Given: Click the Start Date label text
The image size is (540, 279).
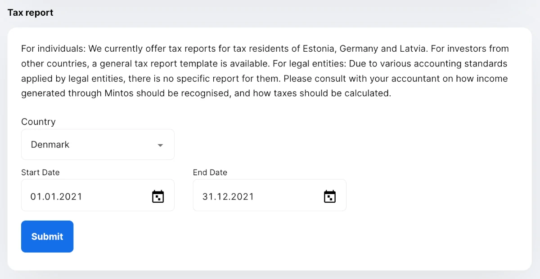Looking at the screenshot, I should (x=40, y=173).
